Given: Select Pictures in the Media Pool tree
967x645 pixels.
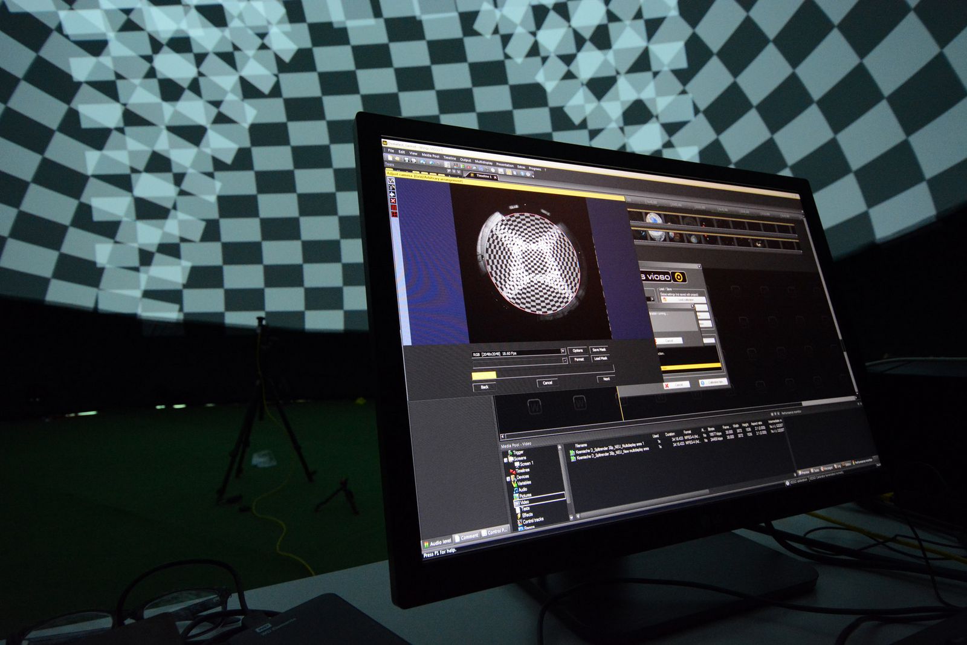Looking at the screenshot, I should 524,496.
